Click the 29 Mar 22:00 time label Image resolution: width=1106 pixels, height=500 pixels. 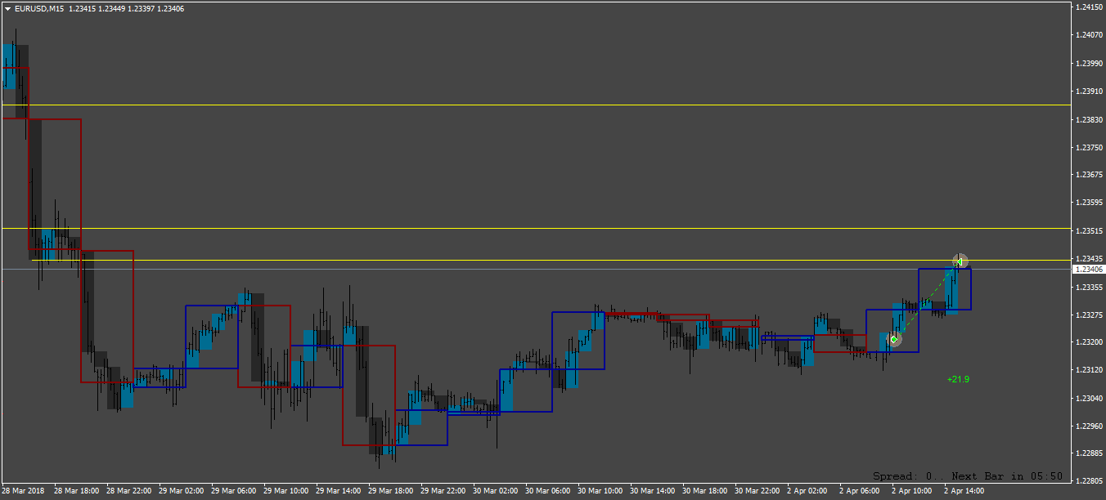coord(443,491)
